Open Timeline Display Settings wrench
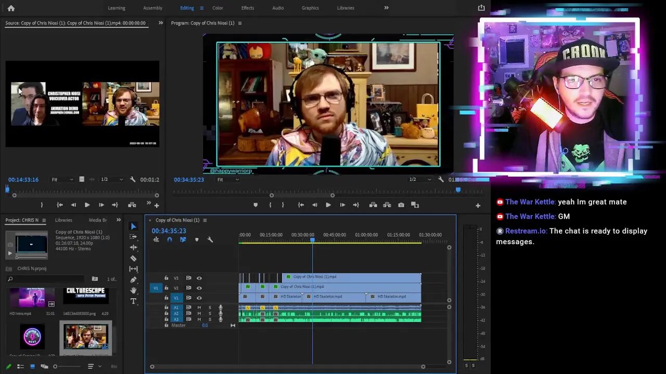The image size is (666, 374). [210, 239]
